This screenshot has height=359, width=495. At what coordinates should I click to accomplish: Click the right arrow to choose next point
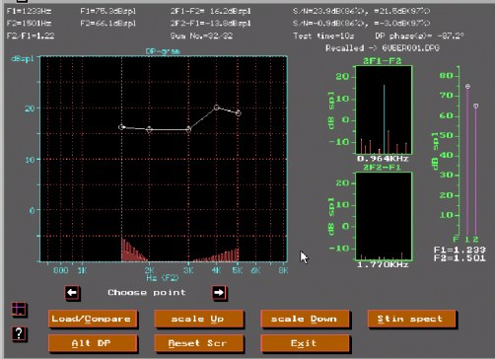point(219,292)
